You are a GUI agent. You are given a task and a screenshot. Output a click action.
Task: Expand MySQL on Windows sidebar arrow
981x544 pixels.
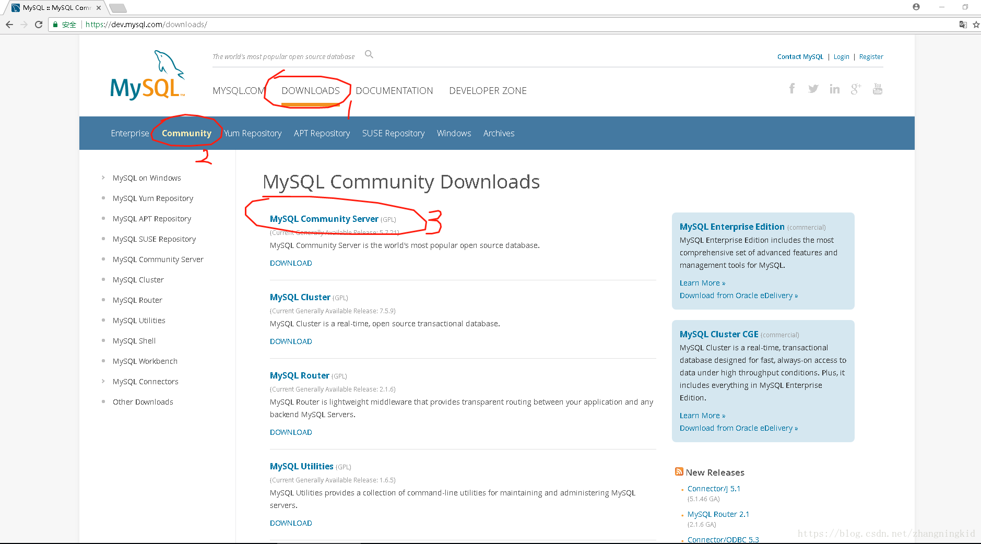pos(103,178)
